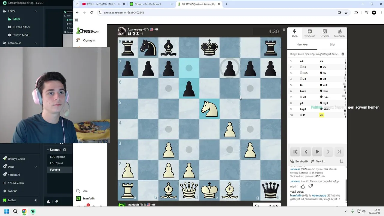Open Düzen Editörü in Streamlabs
This screenshot has height=216, width=384.
[x=19, y=27]
